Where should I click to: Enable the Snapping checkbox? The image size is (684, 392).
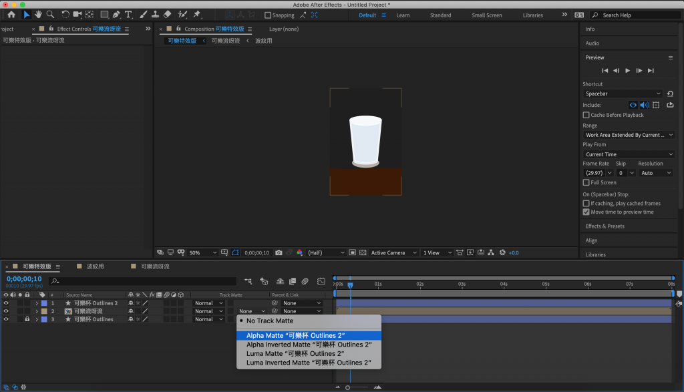[268, 15]
